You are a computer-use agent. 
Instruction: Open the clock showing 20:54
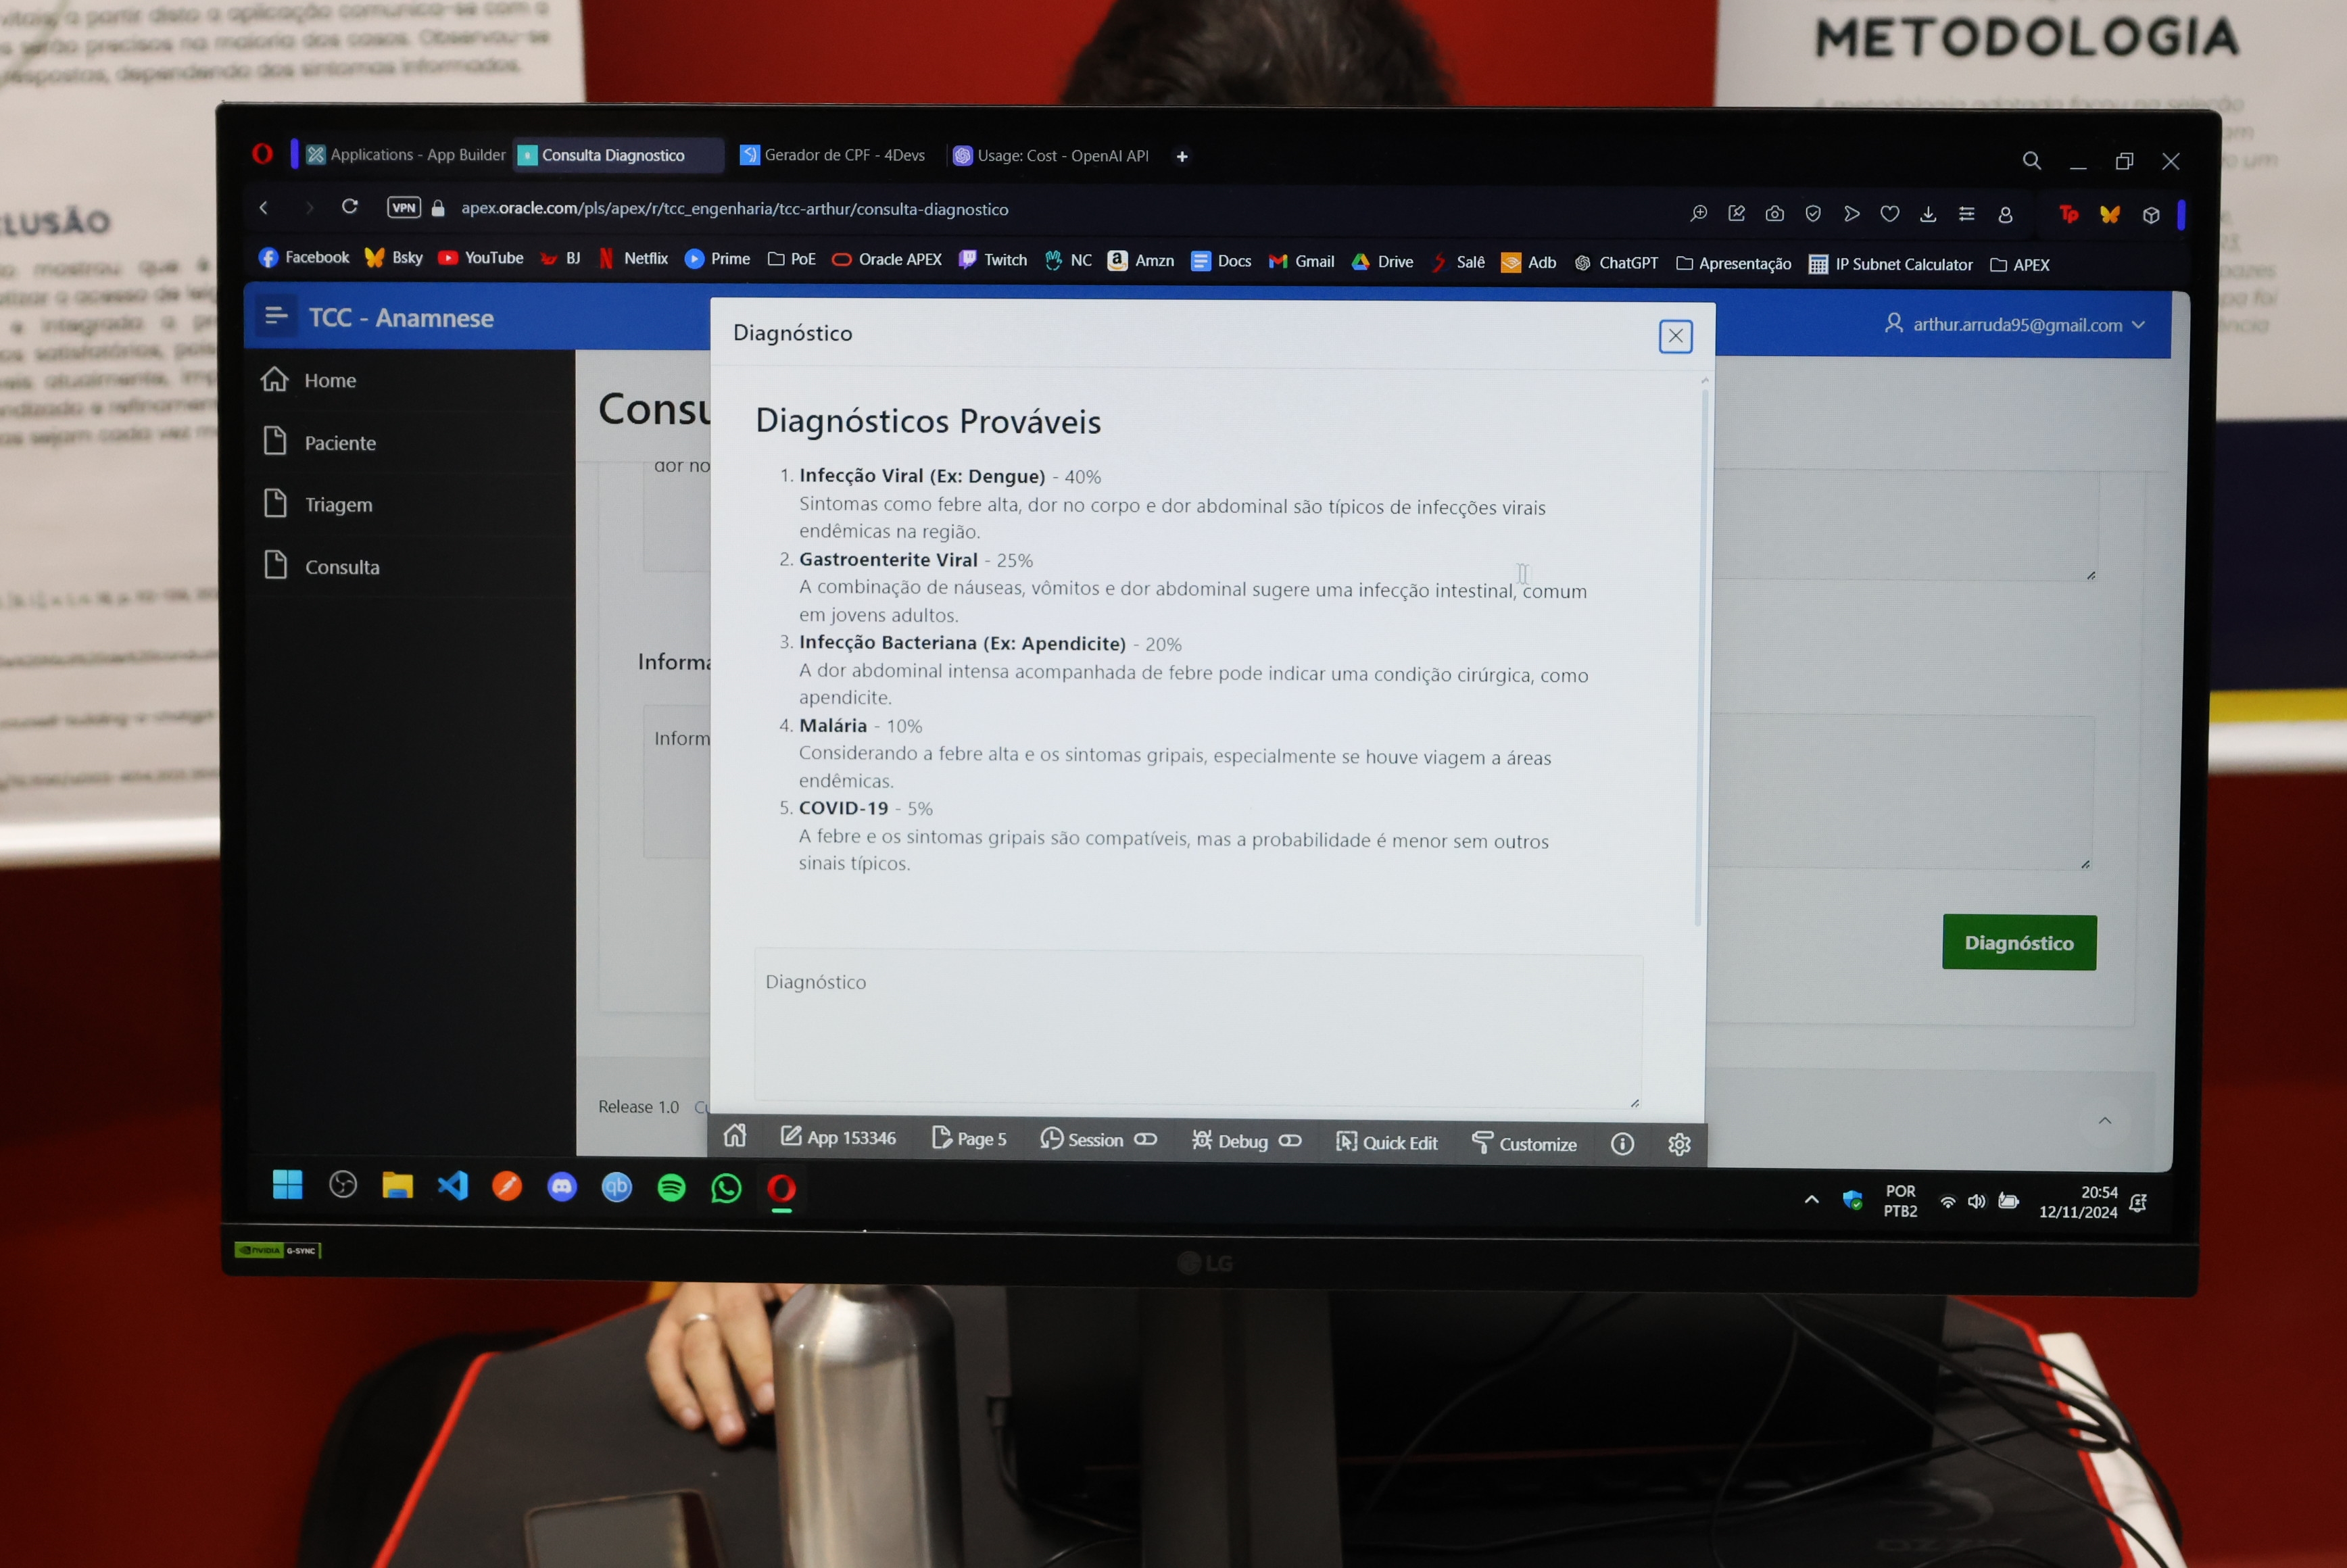coord(2078,1202)
